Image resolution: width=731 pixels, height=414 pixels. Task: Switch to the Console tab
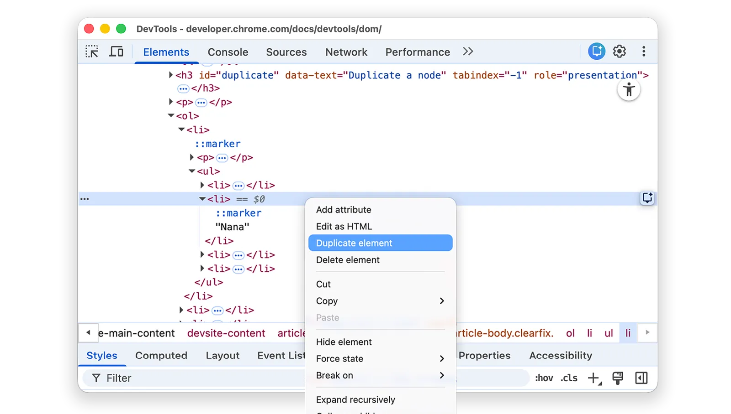228,52
